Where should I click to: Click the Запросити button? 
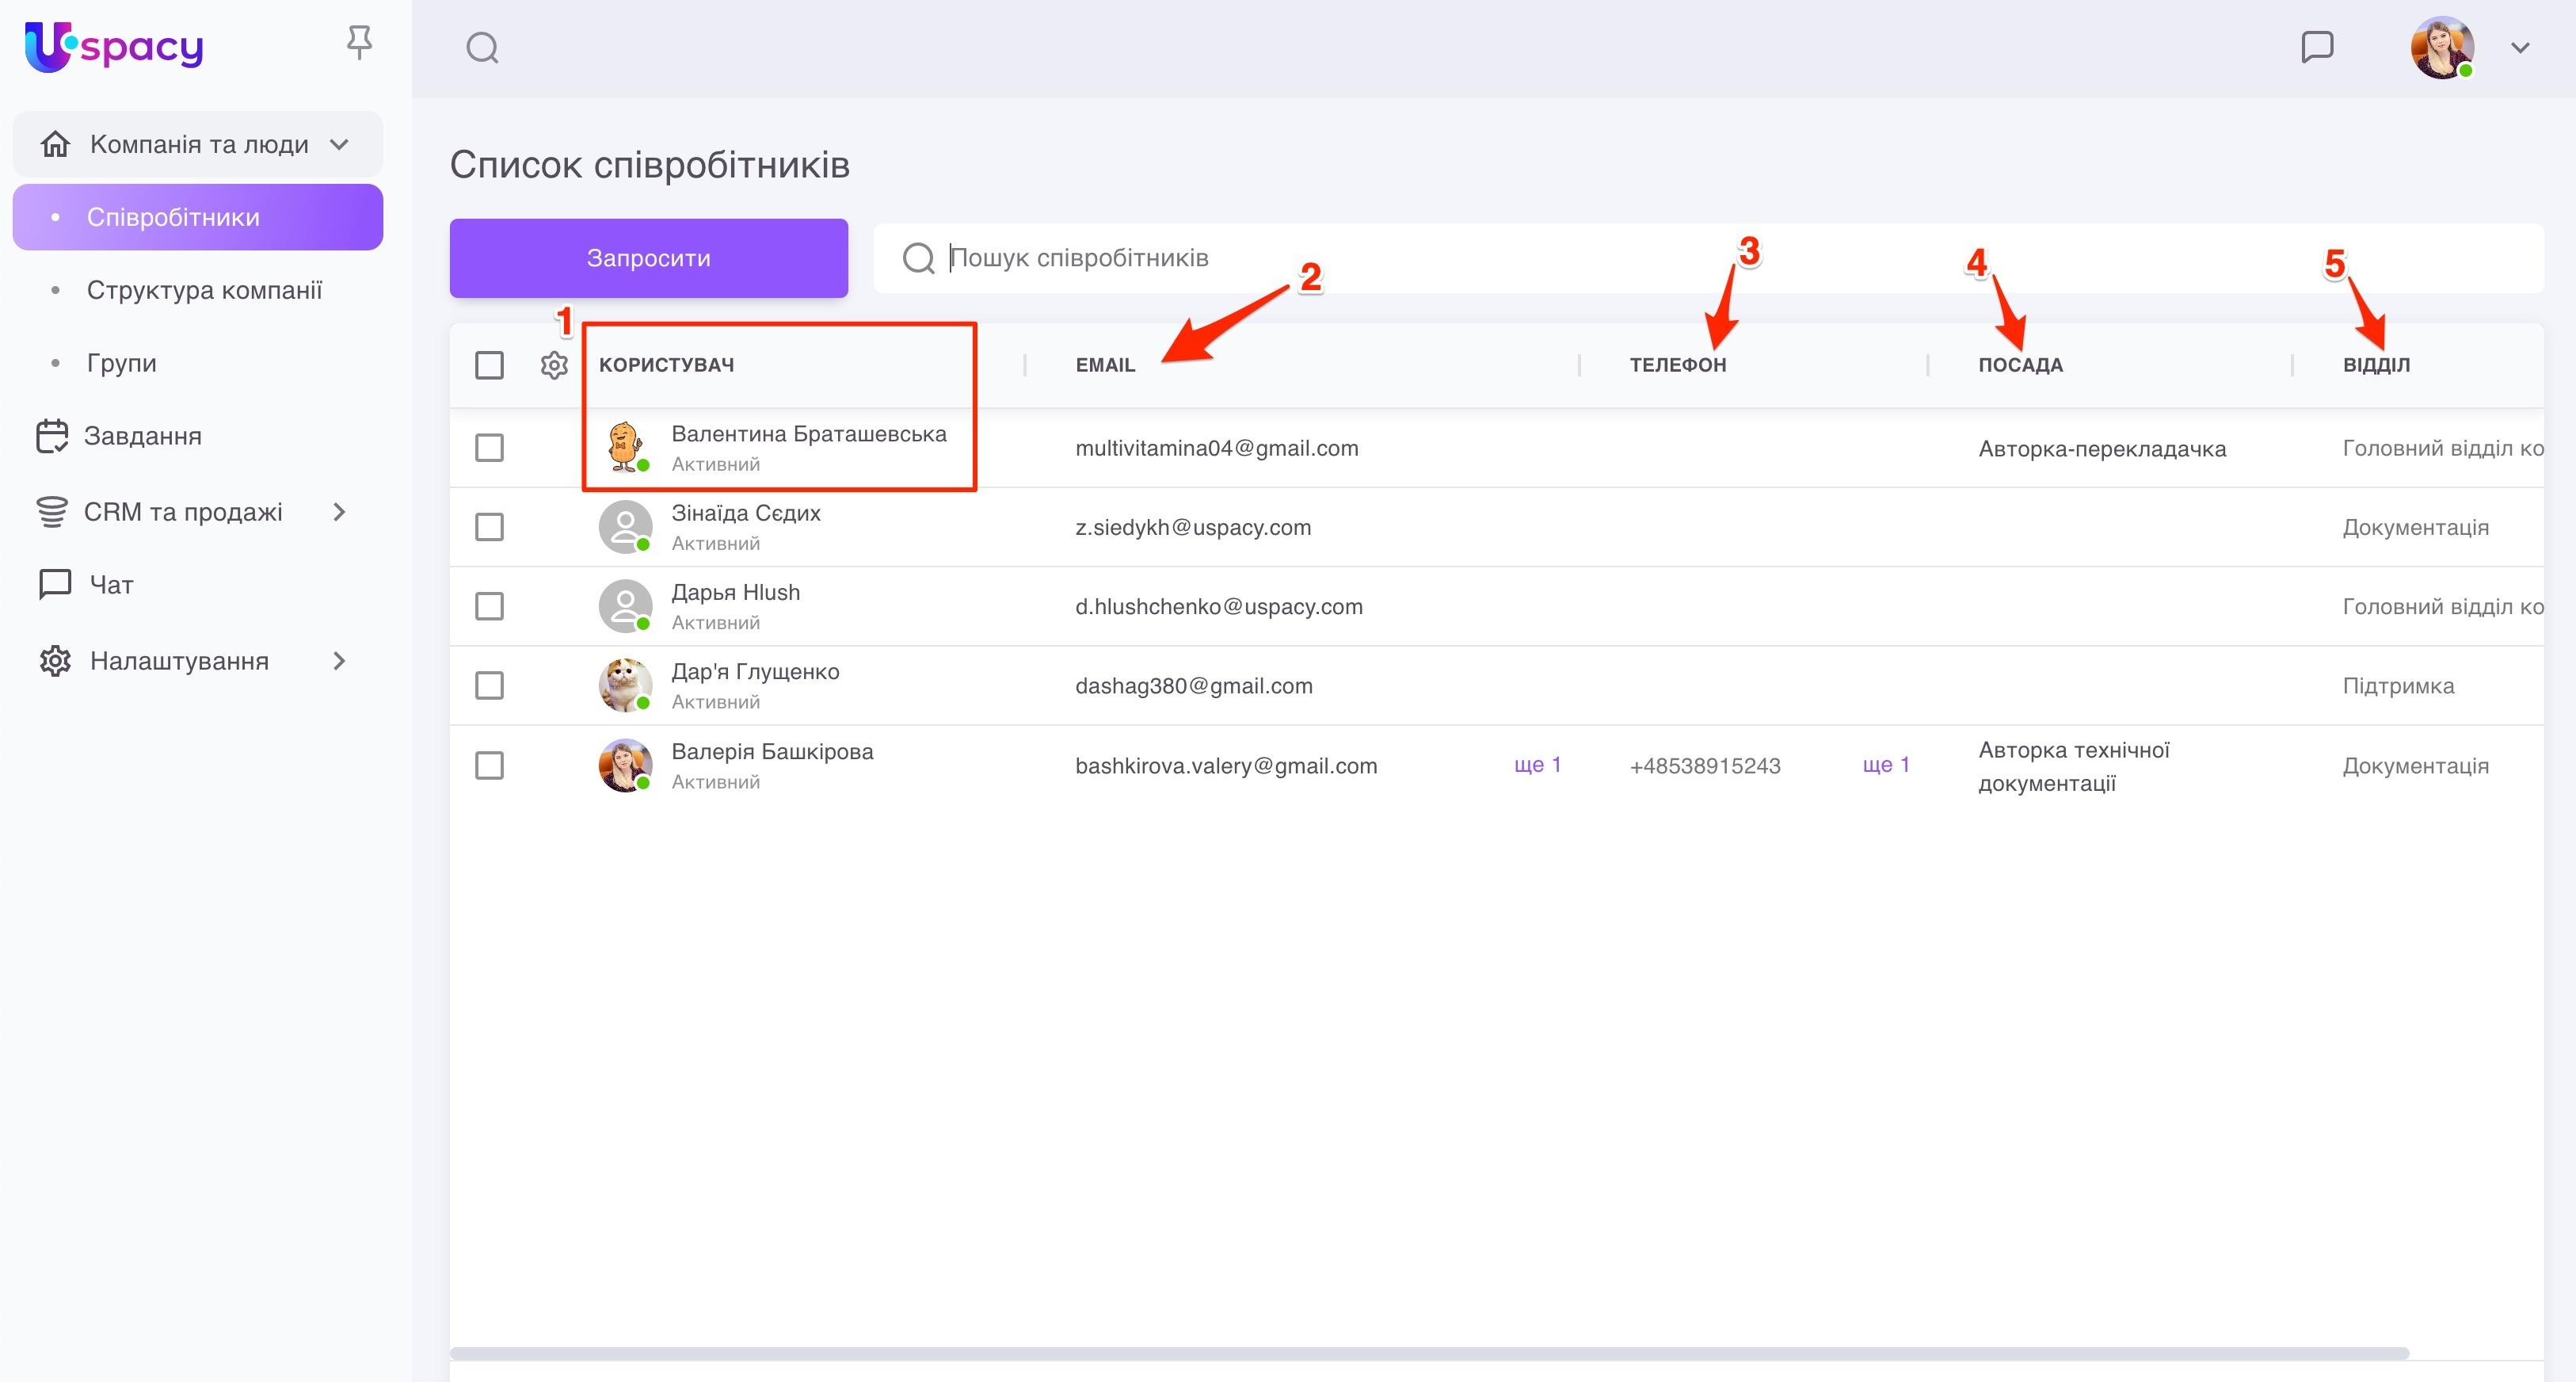(x=648, y=258)
